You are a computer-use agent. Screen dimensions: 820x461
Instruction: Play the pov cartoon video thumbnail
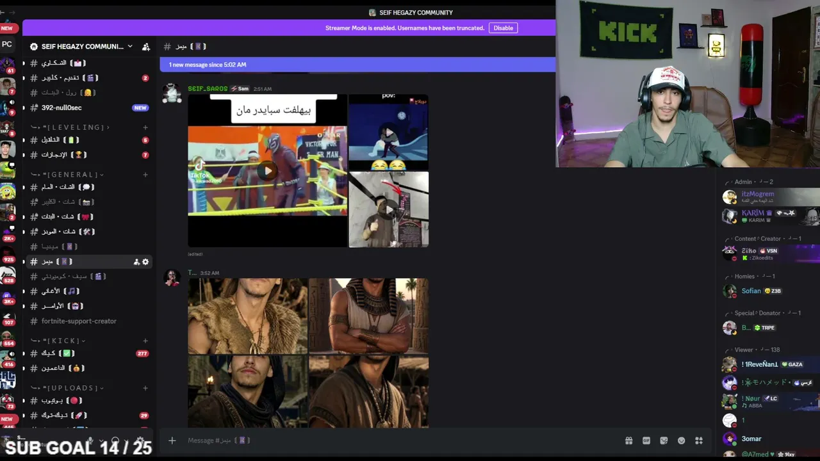tap(388, 133)
